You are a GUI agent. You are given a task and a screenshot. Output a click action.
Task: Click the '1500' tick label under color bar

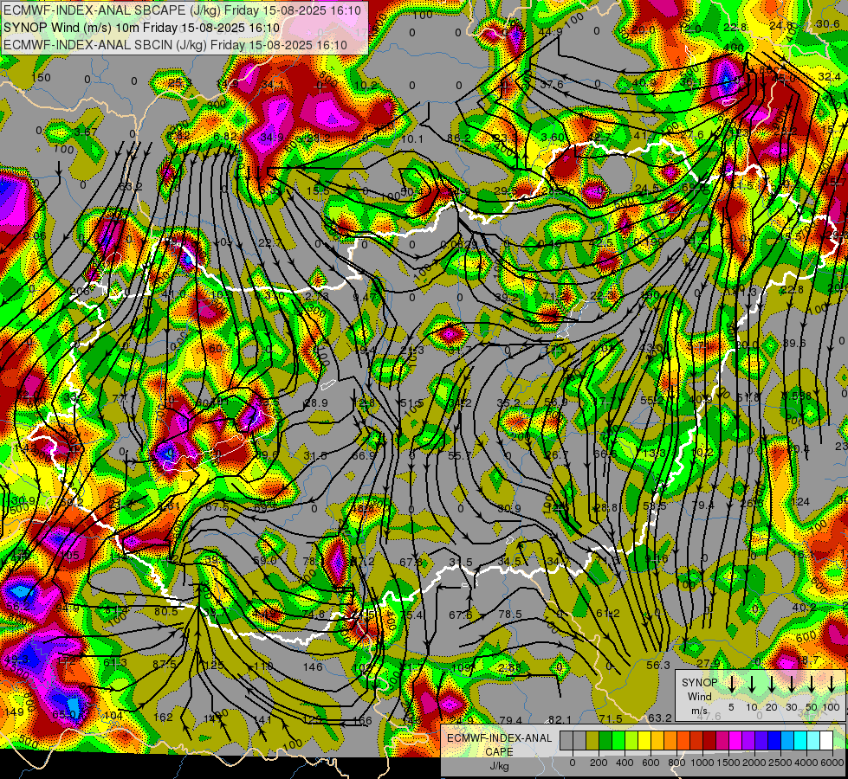(728, 763)
